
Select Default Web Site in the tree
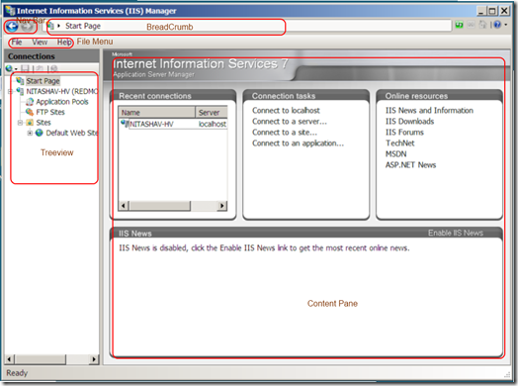[x=72, y=133]
